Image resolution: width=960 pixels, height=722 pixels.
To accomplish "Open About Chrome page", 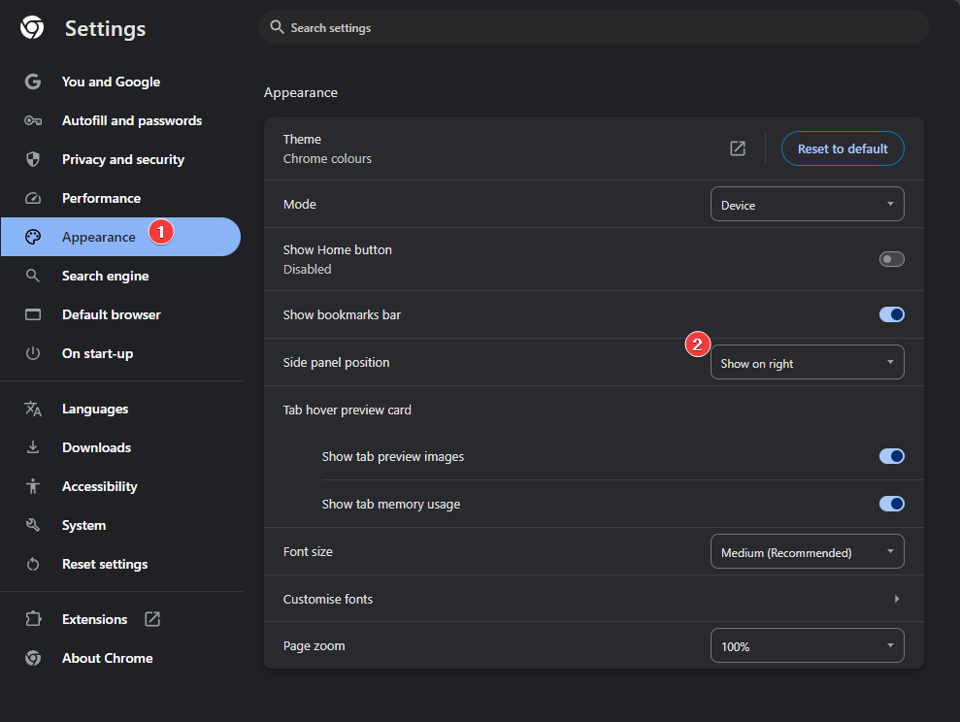I will (x=107, y=658).
